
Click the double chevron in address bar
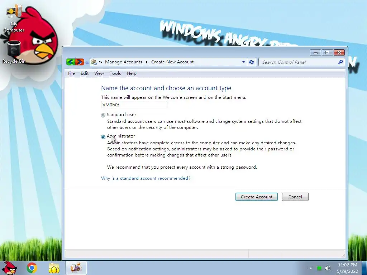pyautogui.click(x=100, y=62)
